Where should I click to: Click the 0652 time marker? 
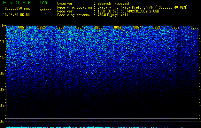[41, 28]
